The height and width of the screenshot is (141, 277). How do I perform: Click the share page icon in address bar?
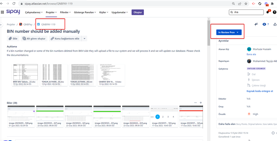(240, 4)
